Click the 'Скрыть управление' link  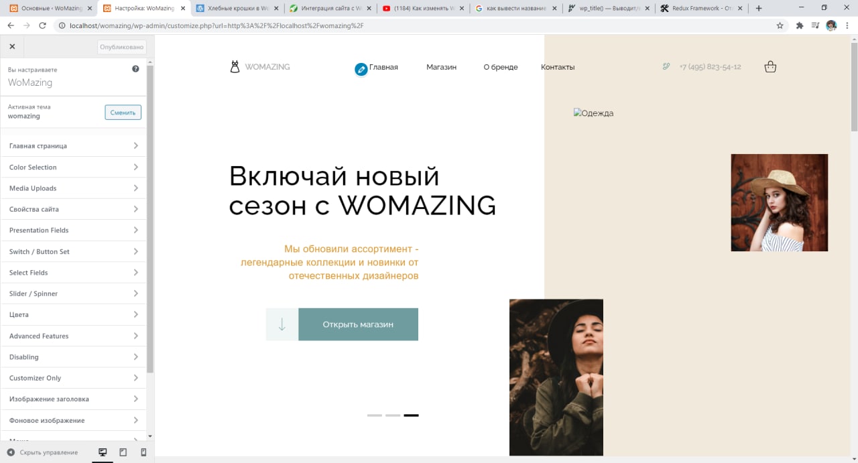(49, 452)
